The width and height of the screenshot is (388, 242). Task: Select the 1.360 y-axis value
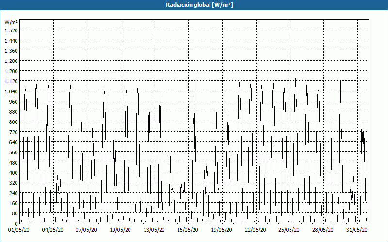[11, 51]
